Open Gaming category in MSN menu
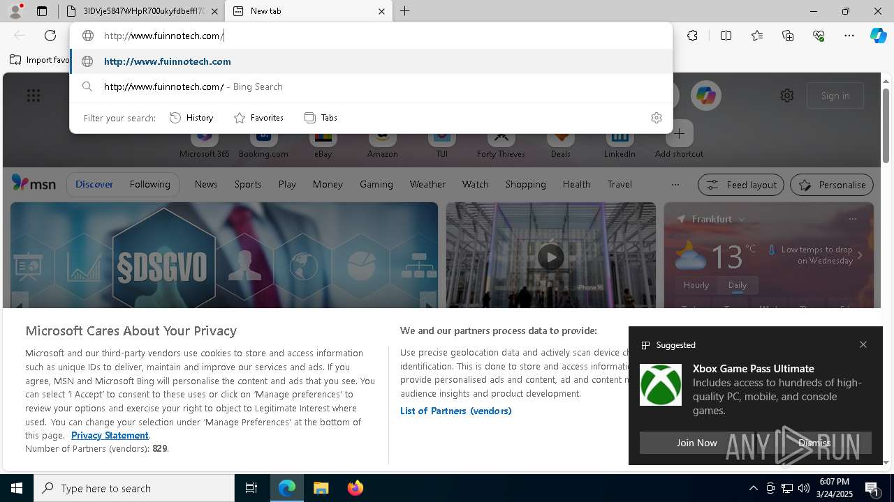Screen dimensions: 894x502 [x=376, y=184]
